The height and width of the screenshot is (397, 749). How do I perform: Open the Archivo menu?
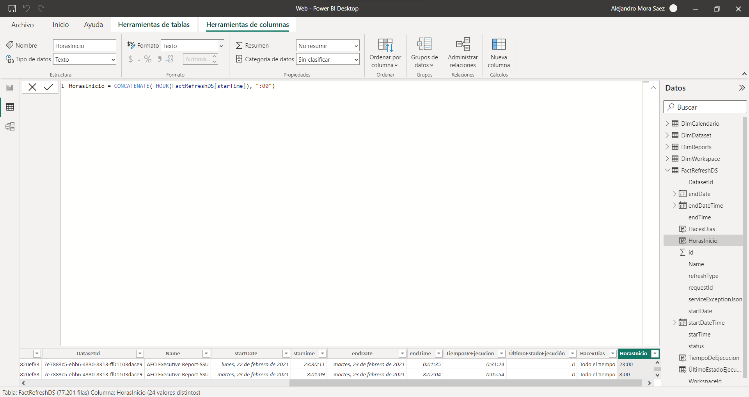22,25
